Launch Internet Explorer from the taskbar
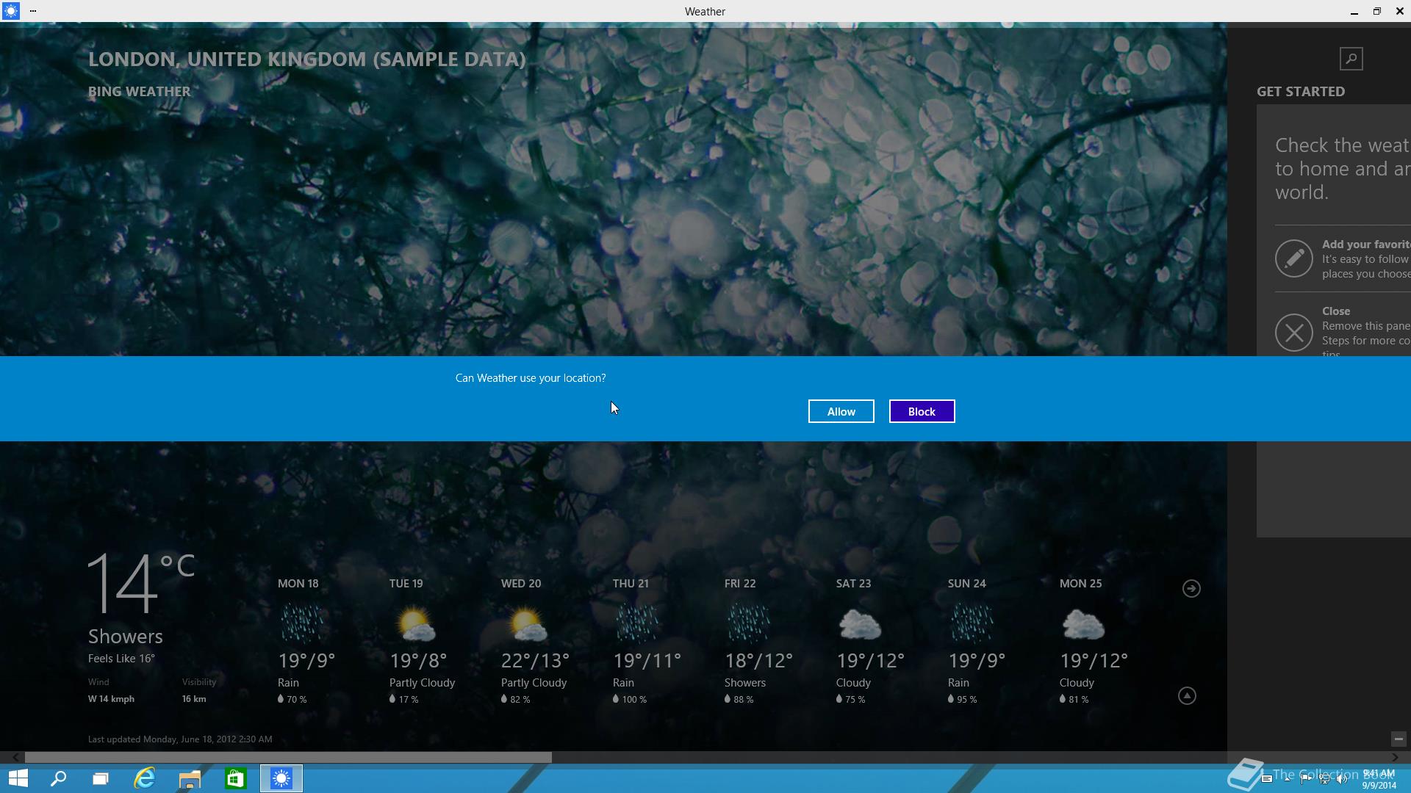1411x793 pixels. click(x=145, y=778)
